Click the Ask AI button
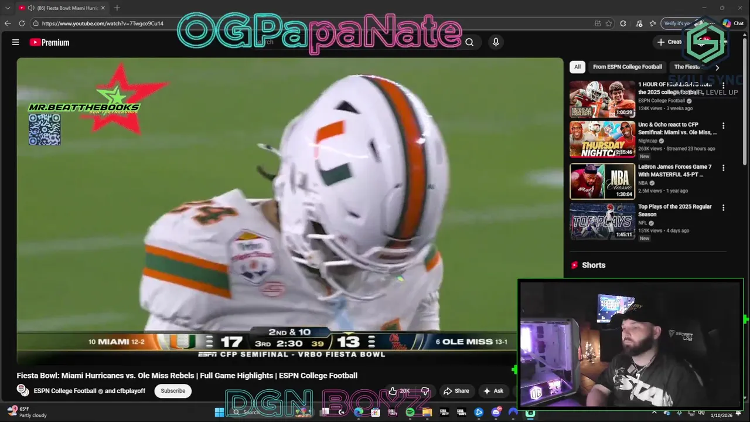The width and height of the screenshot is (750, 422). 493,391
